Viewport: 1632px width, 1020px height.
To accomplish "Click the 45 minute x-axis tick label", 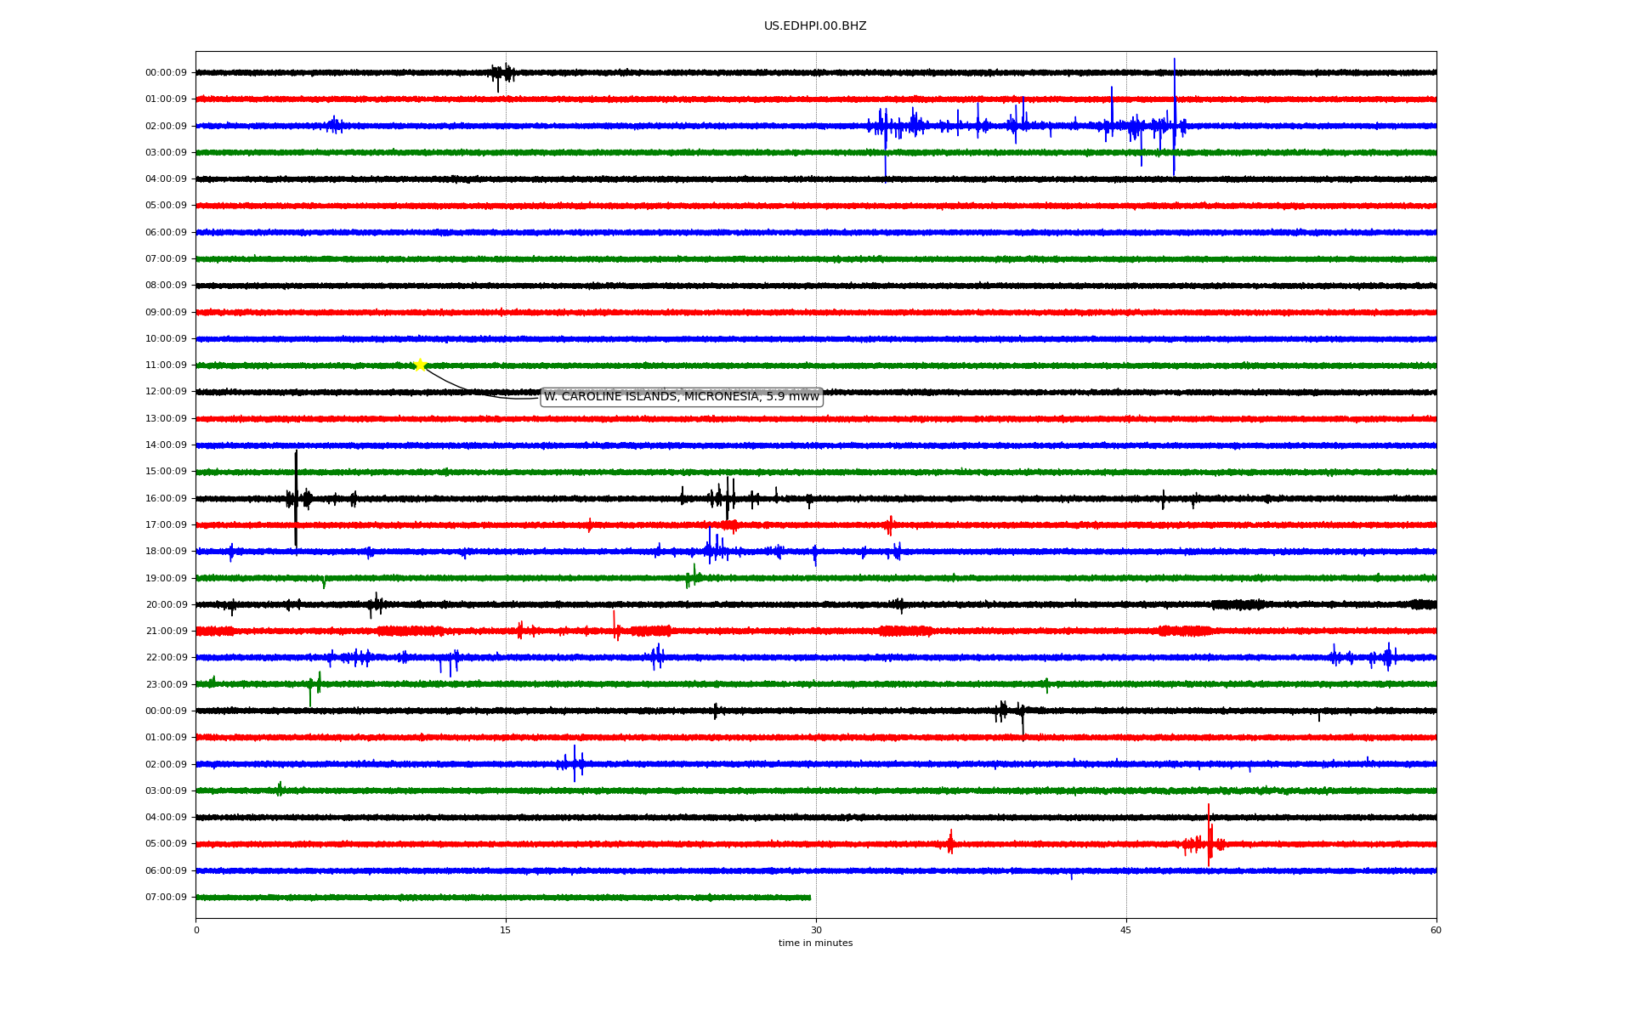I will pyautogui.click(x=1125, y=930).
